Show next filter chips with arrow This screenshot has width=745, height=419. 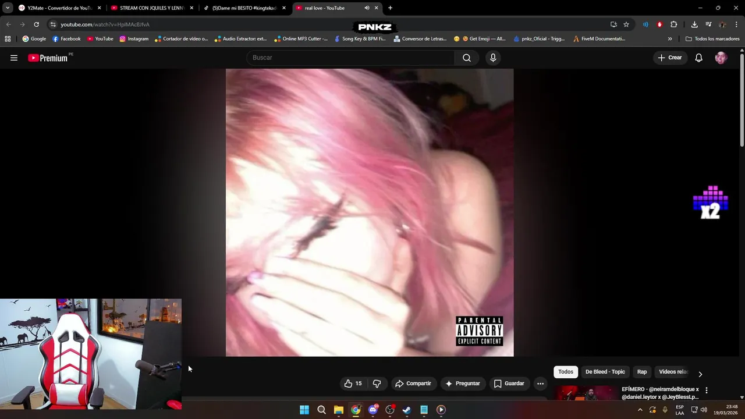coord(700,374)
